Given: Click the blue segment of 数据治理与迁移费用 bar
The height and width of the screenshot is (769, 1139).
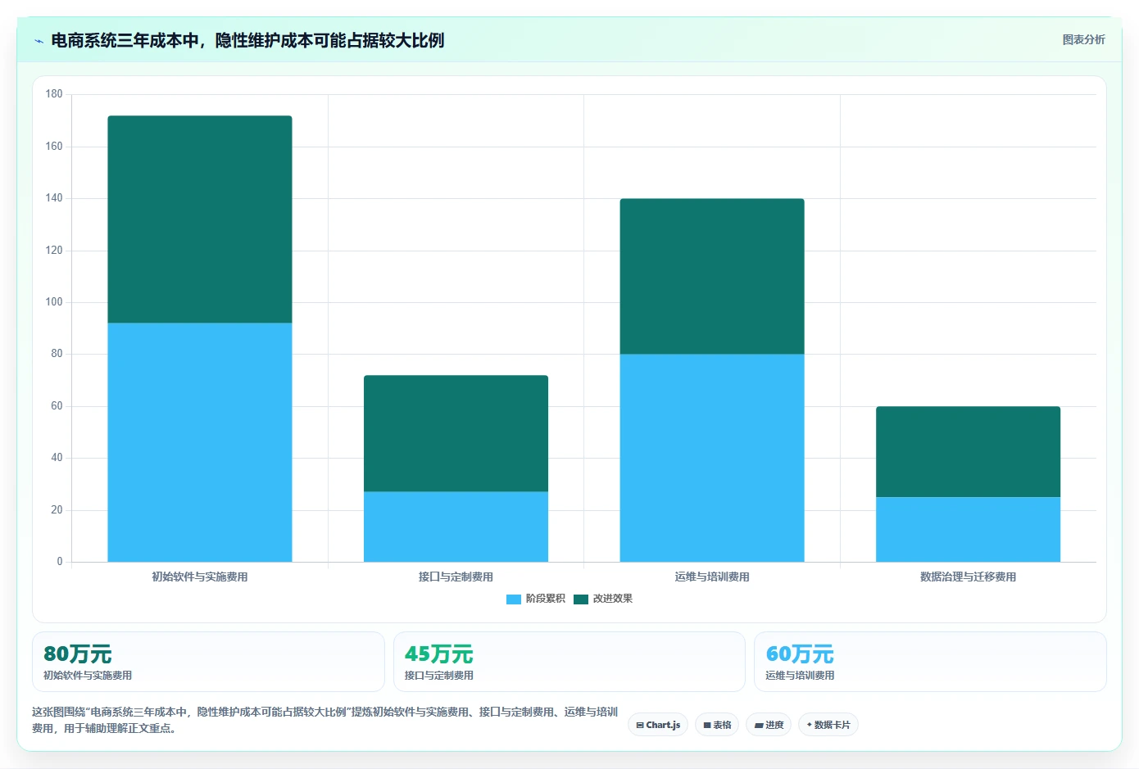Looking at the screenshot, I should tap(968, 529).
